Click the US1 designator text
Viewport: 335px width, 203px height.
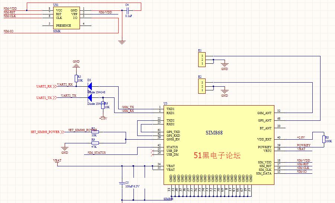(56, 5)
